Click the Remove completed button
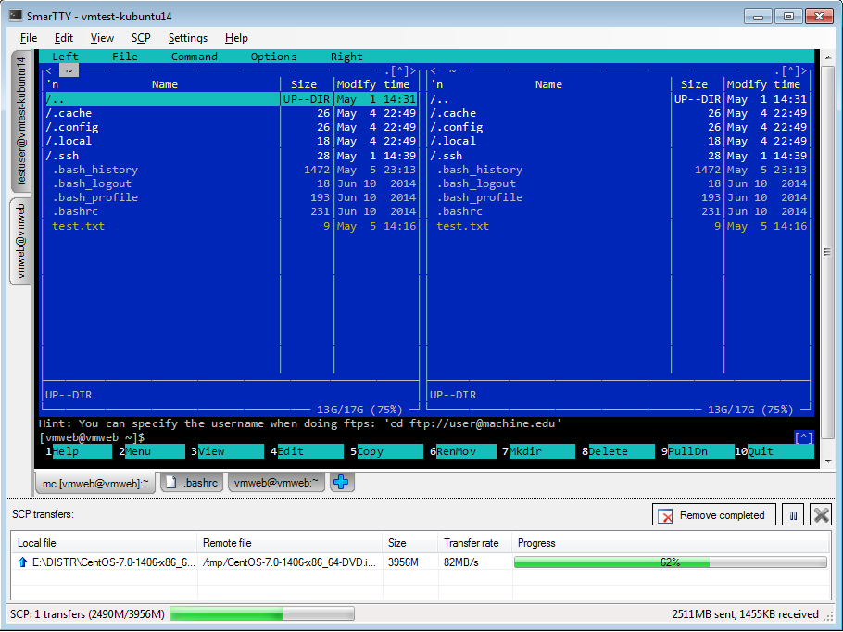Image resolution: width=843 pixels, height=632 pixels. coord(714,515)
